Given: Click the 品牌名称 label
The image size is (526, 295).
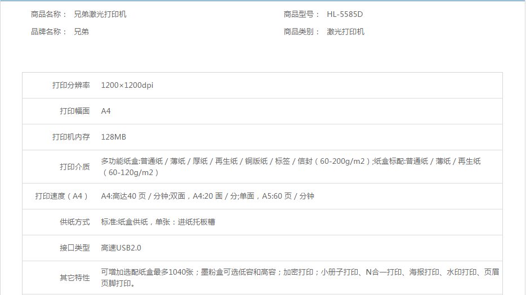Looking at the screenshot, I should click(x=48, y=32).
